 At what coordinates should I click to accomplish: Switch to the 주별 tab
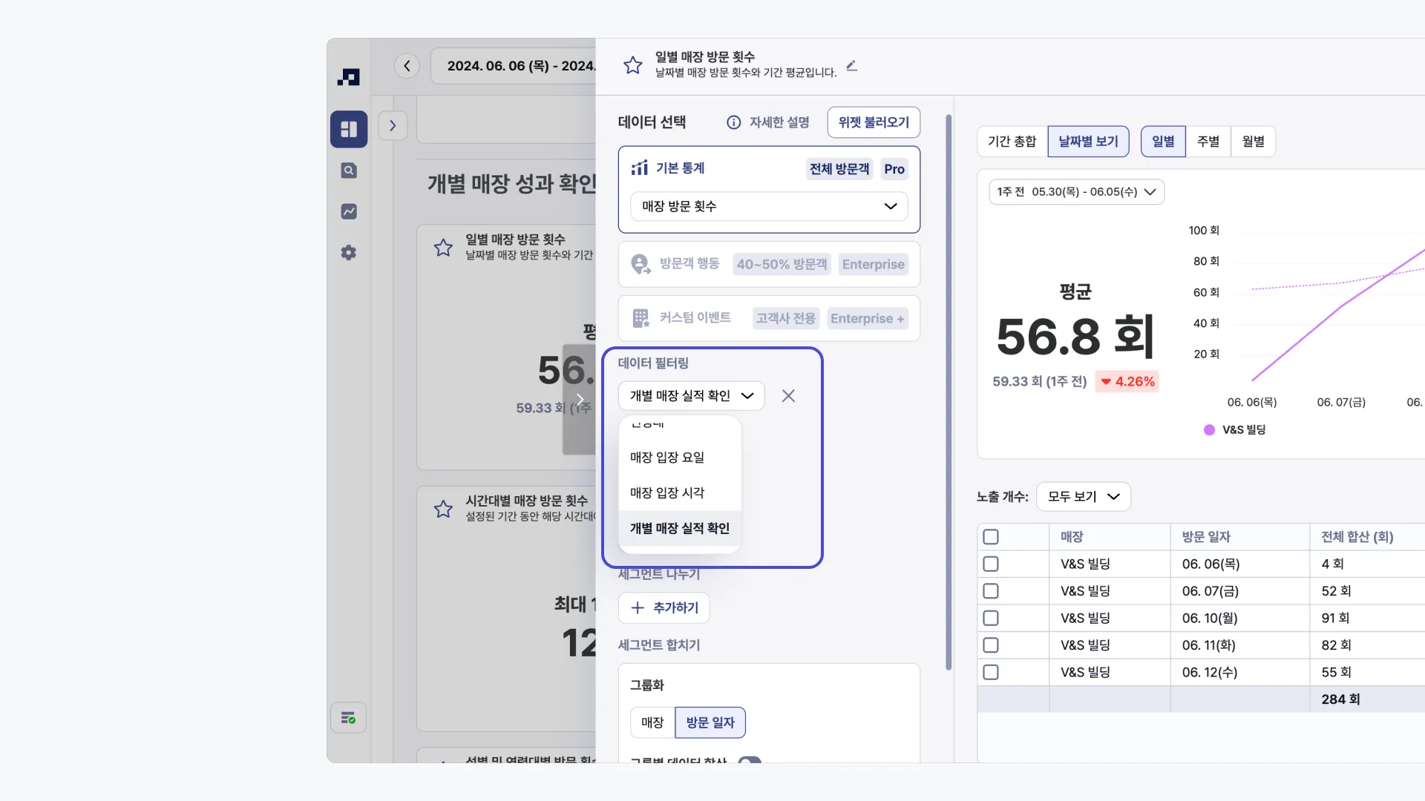1208,142
